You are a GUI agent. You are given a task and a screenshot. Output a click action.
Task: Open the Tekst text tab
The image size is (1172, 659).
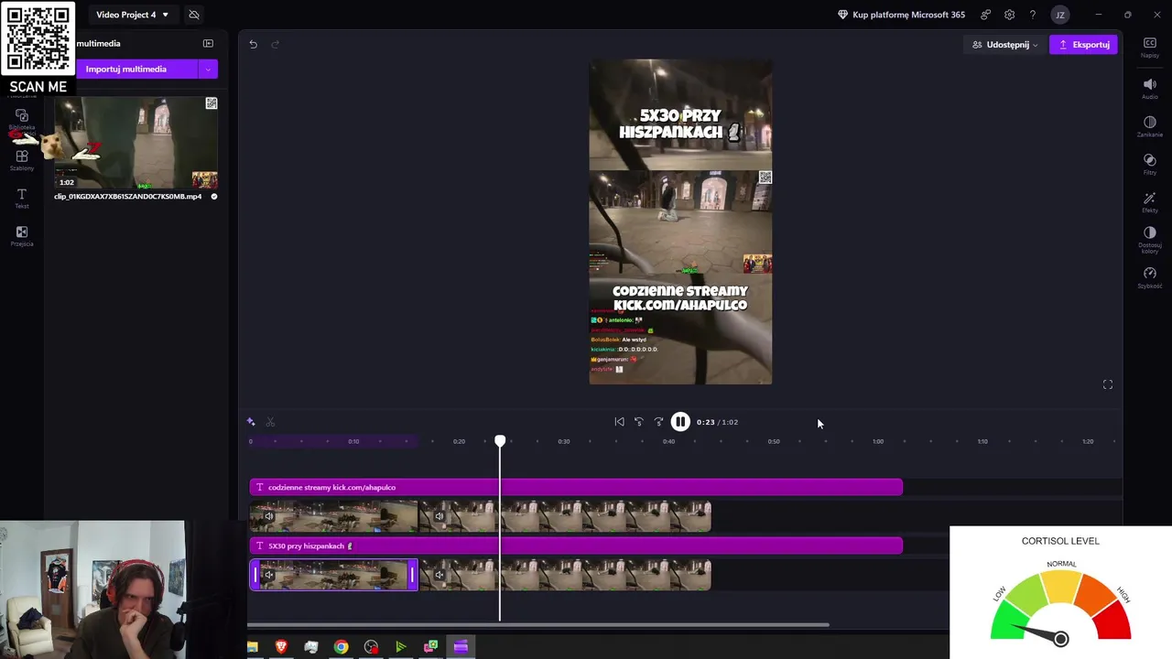22,198
